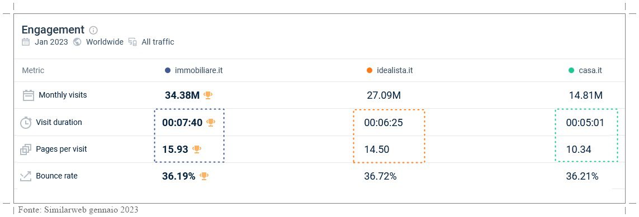This screenshot has height=217, width=639.
Task: Click the trophy next to 00:07:40
Action: pyautogui.click(x=211, y=122)
